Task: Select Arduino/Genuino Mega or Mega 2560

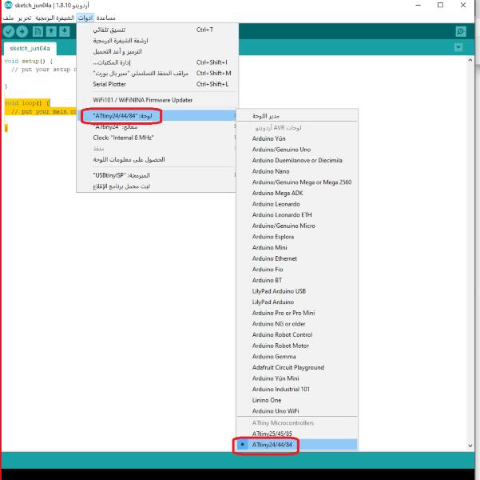Action: tap(297, 182)
